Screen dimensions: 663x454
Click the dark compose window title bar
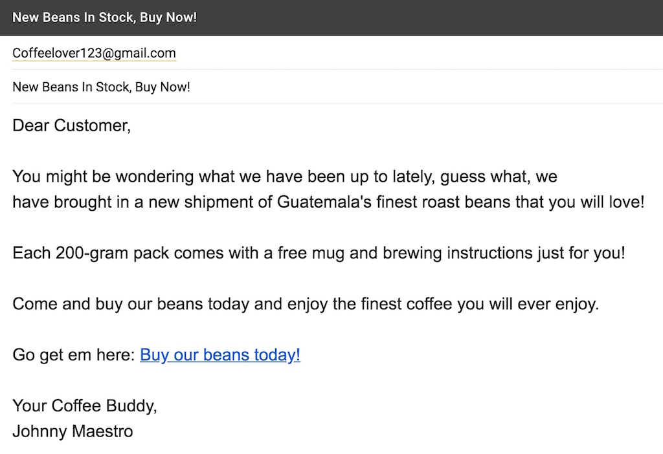331,17
